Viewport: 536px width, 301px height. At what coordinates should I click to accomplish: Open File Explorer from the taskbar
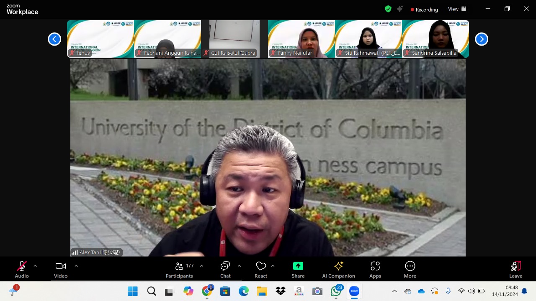tap(262, 291)
